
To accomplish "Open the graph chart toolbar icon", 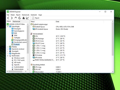I will [x=27, y=18].
